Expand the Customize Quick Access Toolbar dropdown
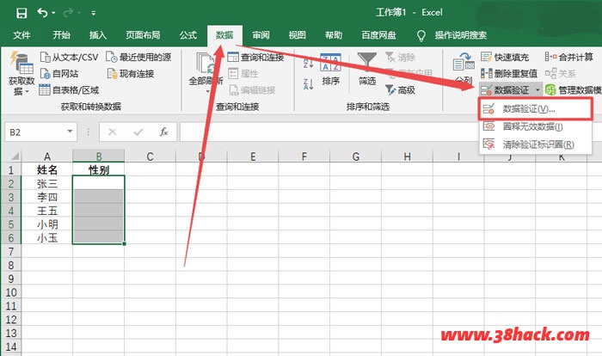Viewport: 602px width, 356px height. tap(94, 14)
